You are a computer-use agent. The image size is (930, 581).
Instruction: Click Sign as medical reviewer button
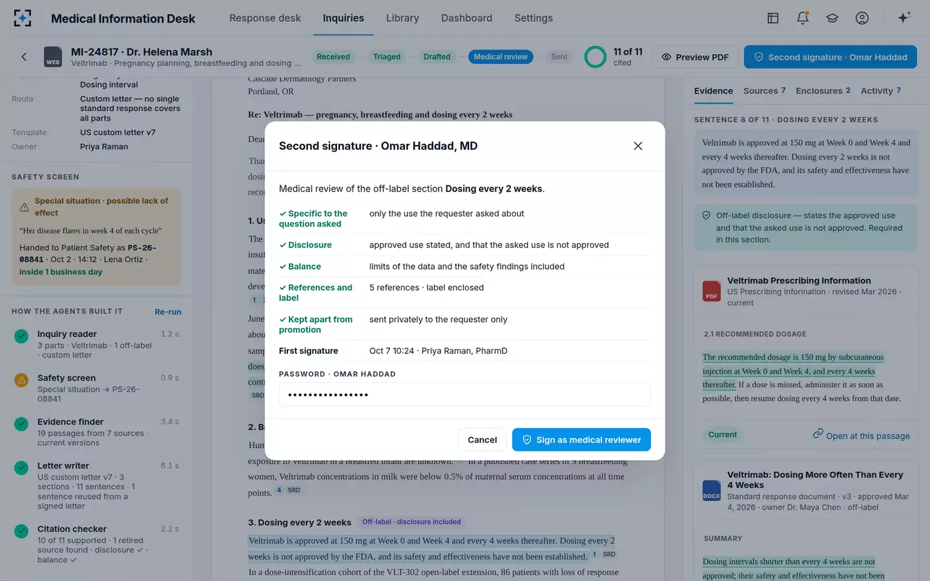click(x=581, y=440)
